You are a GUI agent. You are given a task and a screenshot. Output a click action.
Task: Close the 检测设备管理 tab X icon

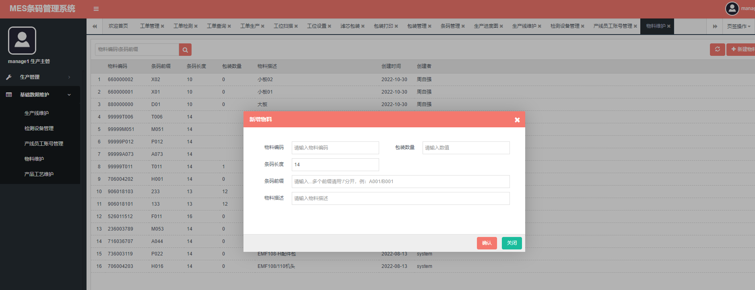pos(583,27)
